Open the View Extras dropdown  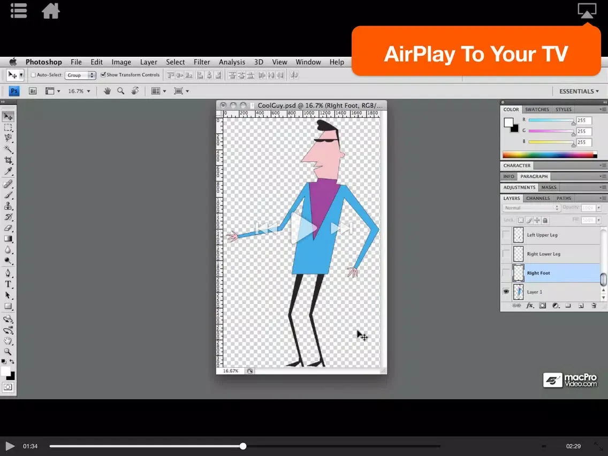click(x=53, y=91)
